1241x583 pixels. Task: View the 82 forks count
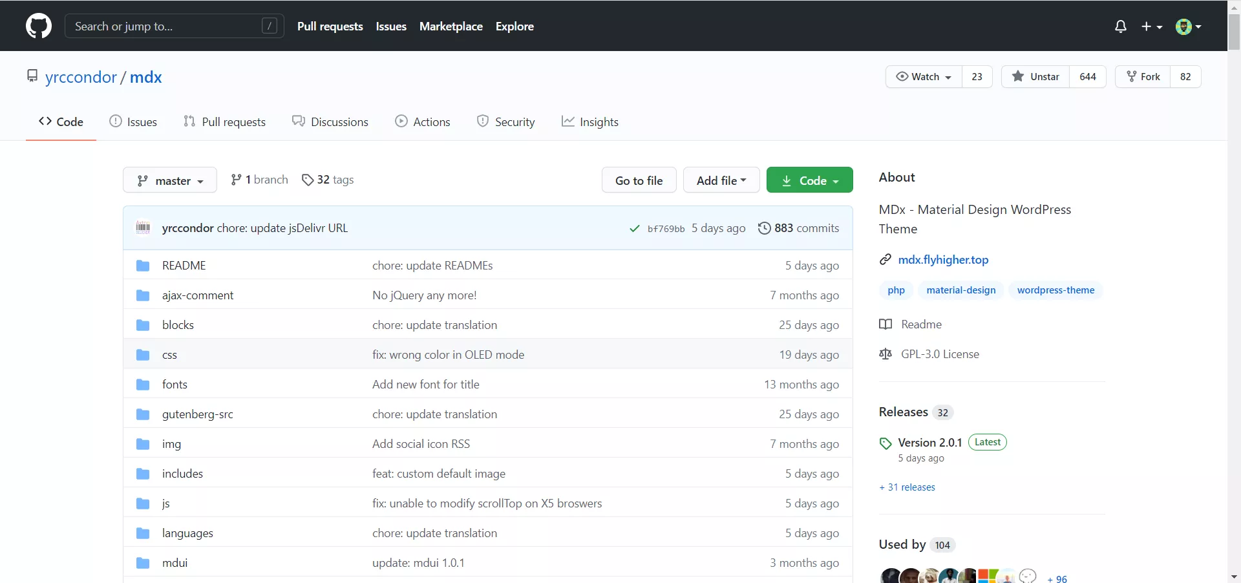(1185, 76)
